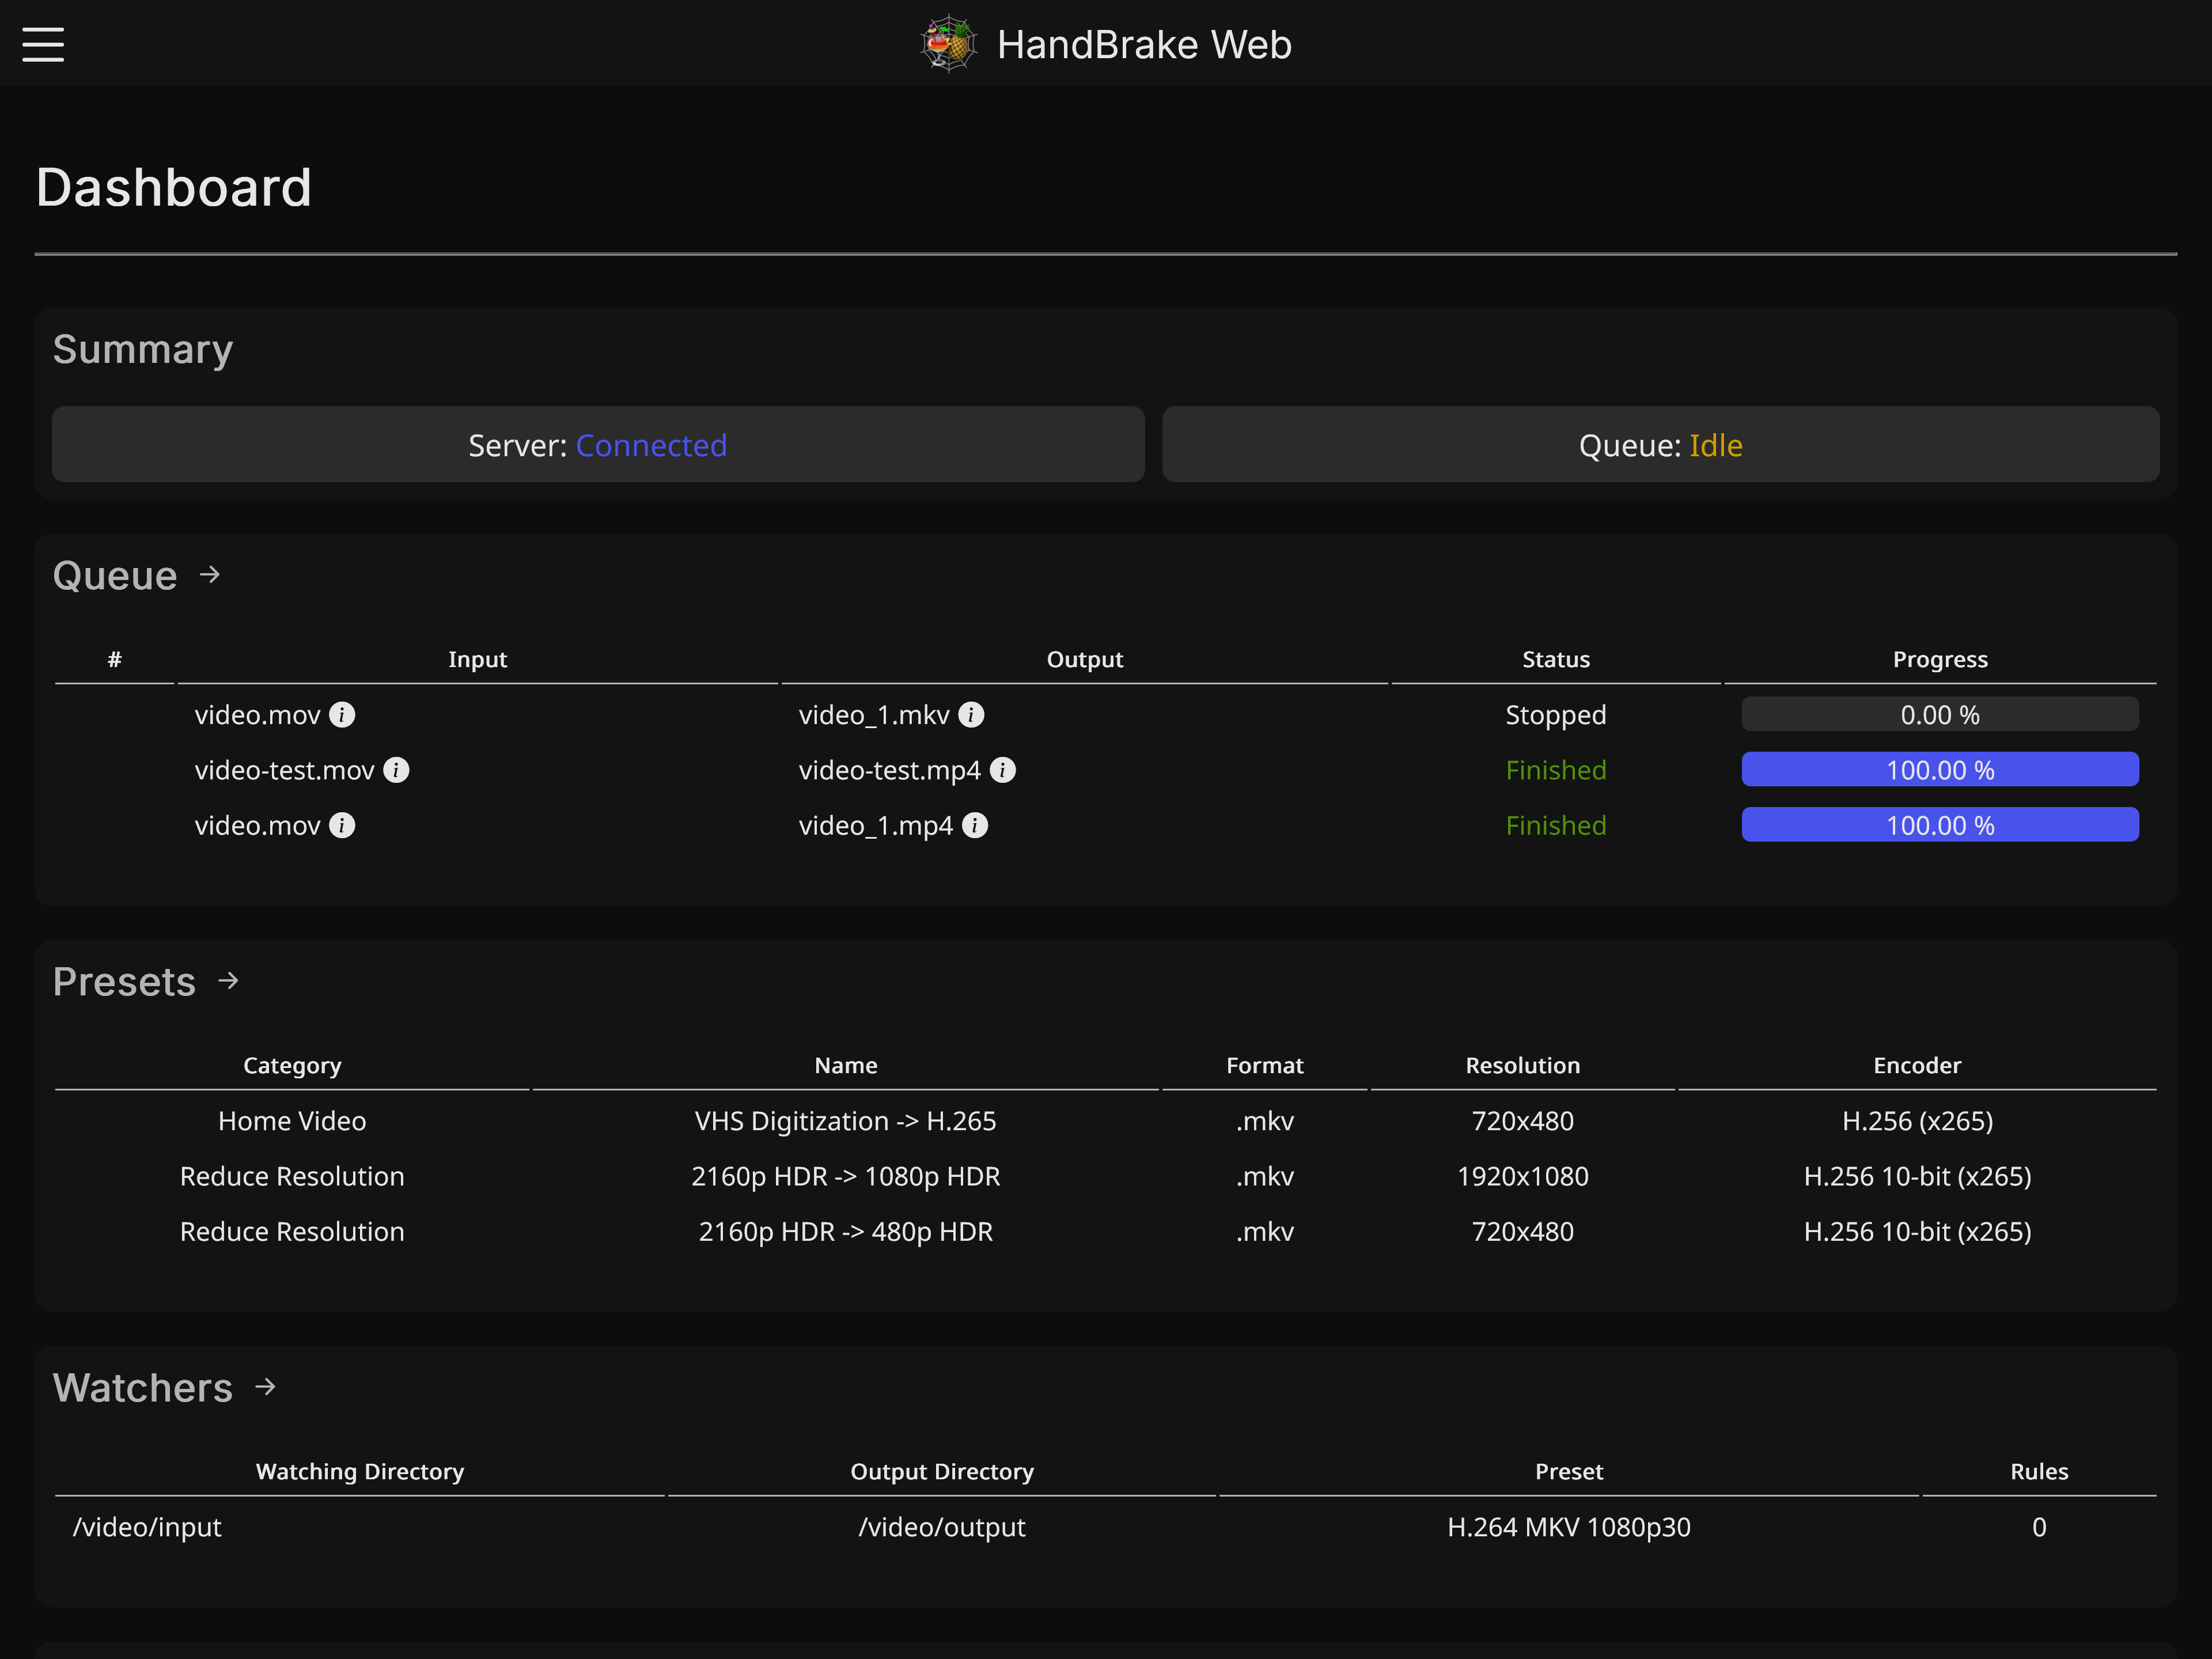Show info for video-test.mp4 output
2212x1659 pixels.
click(x=1002, y=769)
